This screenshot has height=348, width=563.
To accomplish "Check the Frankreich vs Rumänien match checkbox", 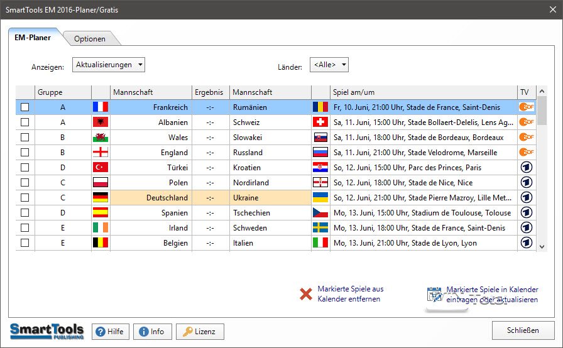I will [25, 107].
